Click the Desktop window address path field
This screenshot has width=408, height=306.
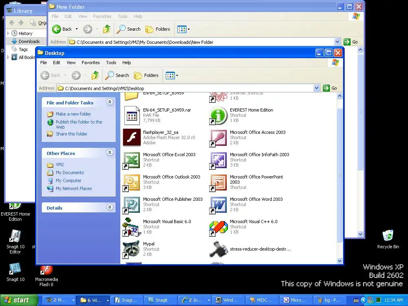point(185,88)
